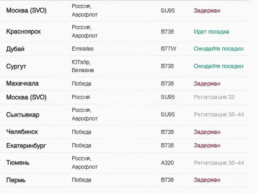The height and width of the screenshot is (193, 258).
Task: Click the Тюмень row's "Регистрация 38–44" status
Action: coord(219,163)
